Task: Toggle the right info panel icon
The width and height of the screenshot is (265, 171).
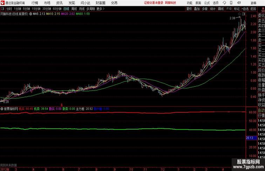Action: point(244,14)
